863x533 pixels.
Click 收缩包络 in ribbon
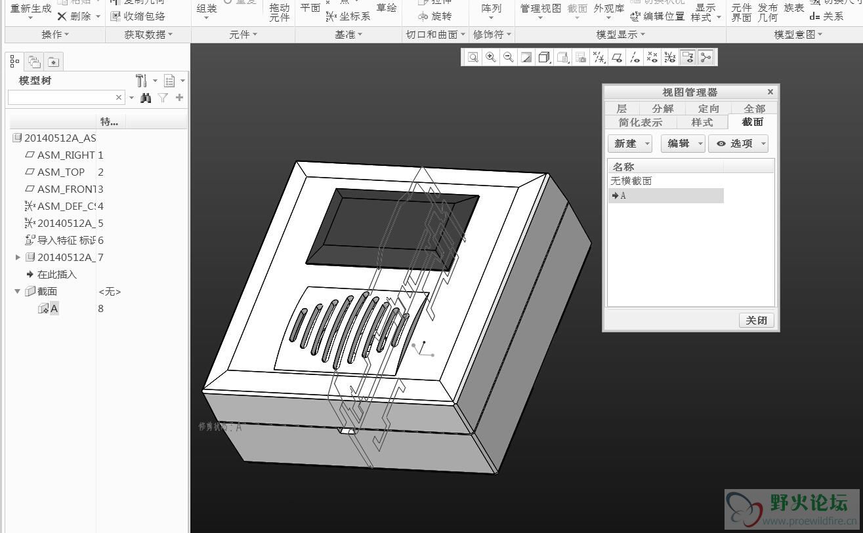pos(138,16)
